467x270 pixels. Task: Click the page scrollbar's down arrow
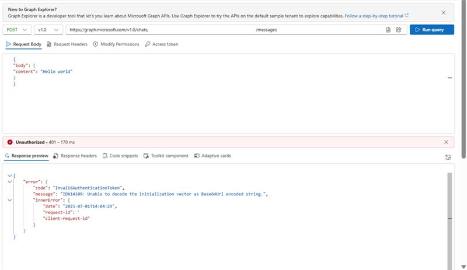(463, 267)
